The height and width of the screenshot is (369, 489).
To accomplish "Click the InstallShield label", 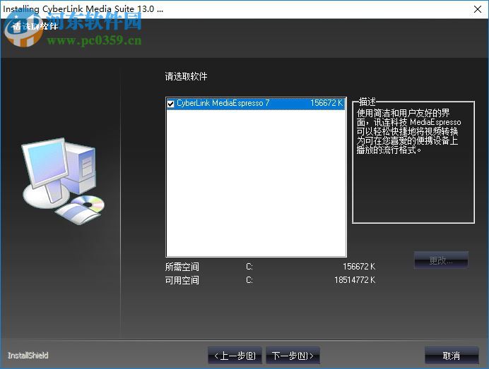I will [x=28, y=356].
